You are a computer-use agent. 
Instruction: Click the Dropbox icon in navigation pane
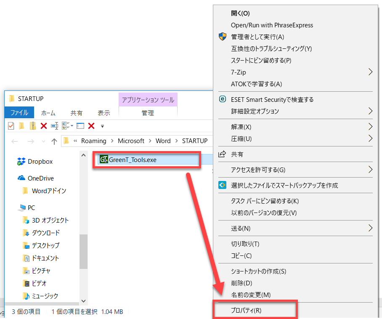click(x=21, y=162)
